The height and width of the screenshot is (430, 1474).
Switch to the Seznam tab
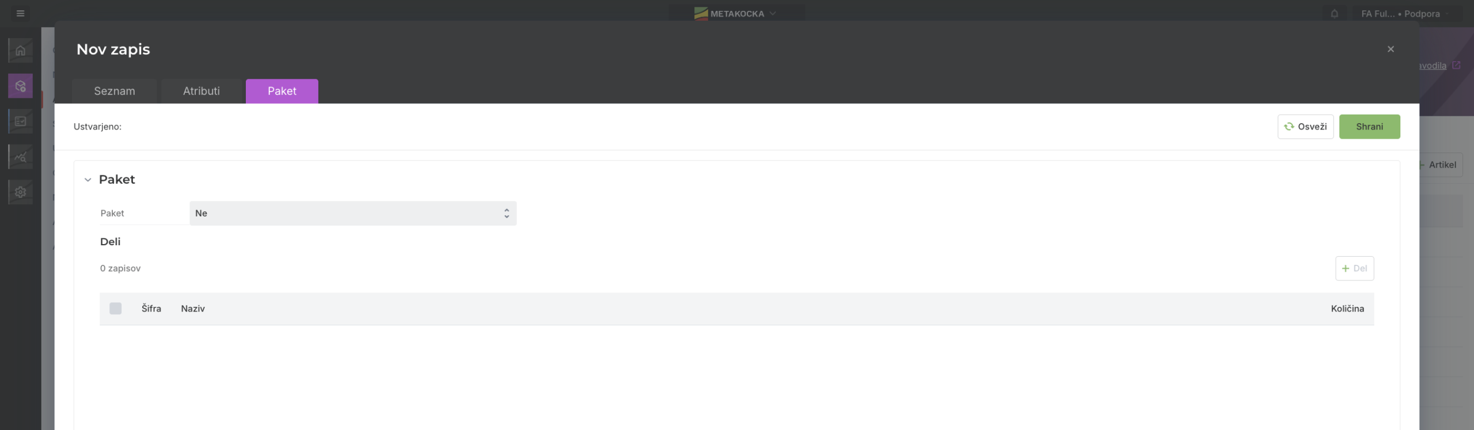[x=115, y=91]
